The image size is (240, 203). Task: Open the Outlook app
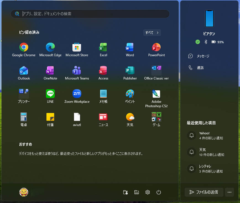tap(24, 73)
